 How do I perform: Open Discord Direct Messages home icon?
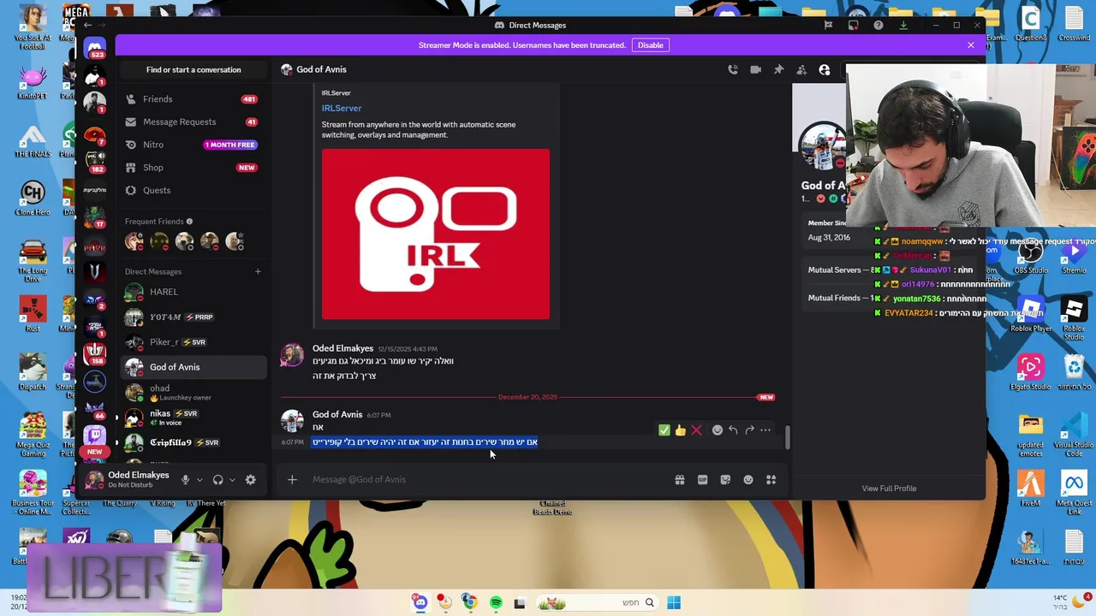coord(95,49)
